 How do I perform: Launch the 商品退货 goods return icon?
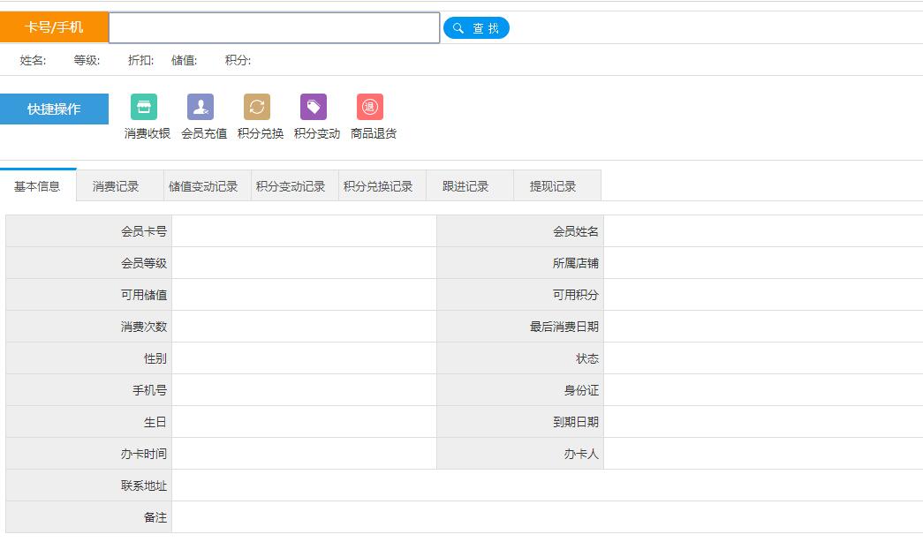[370, 108]
